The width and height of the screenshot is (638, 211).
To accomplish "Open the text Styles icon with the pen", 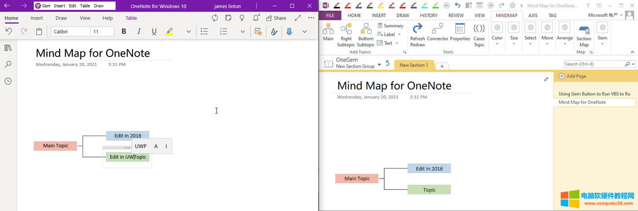I will [x=274, y=32].
